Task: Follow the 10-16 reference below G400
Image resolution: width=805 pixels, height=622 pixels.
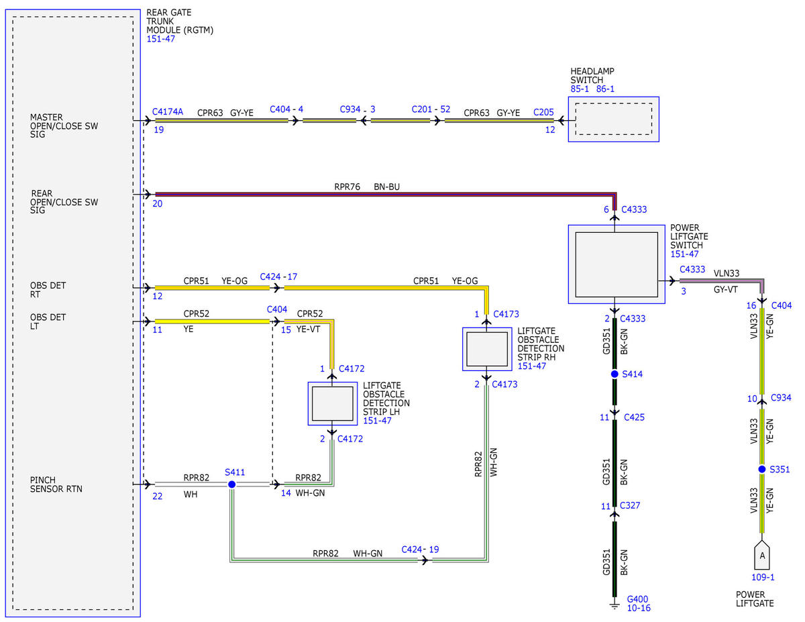Action: click(x=639, y=608)
